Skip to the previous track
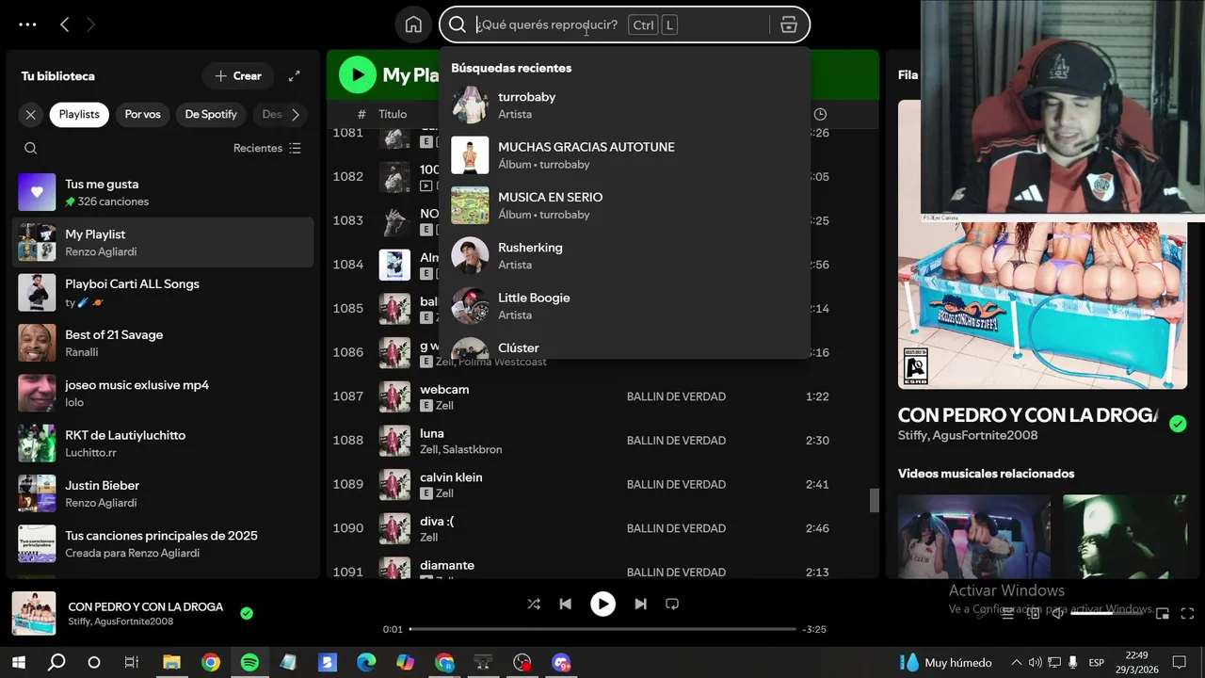 565,604
